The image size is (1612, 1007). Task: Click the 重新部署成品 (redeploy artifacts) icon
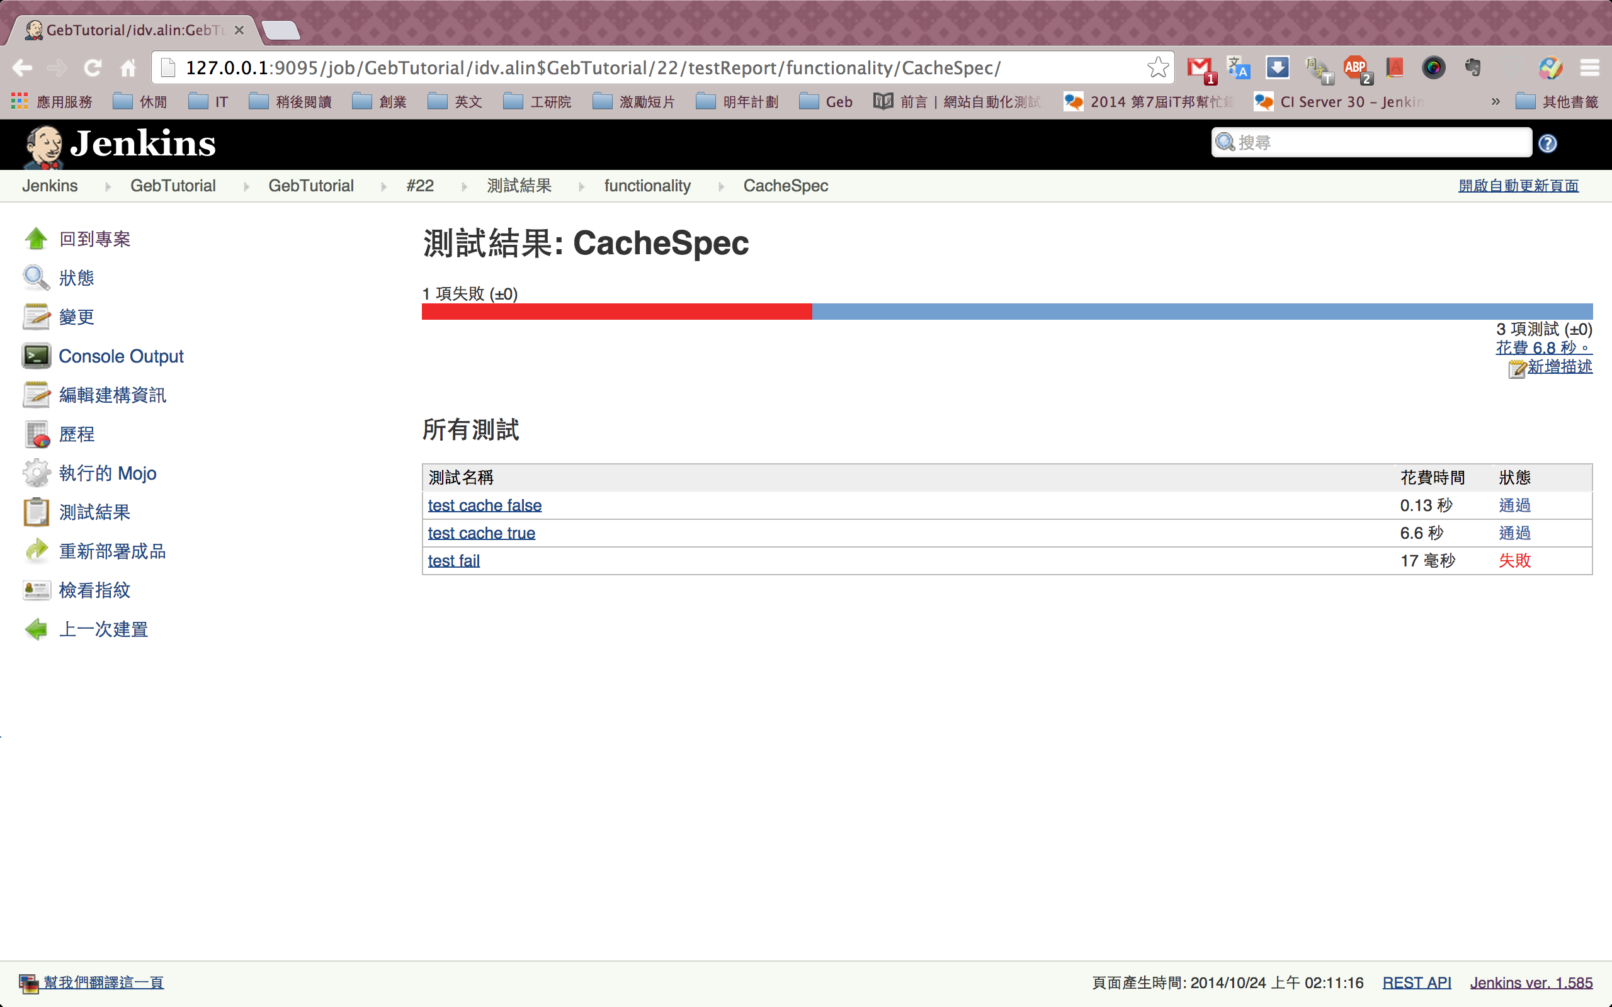(35, 551)
